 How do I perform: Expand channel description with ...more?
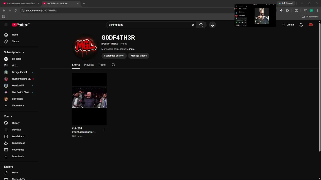131,49
